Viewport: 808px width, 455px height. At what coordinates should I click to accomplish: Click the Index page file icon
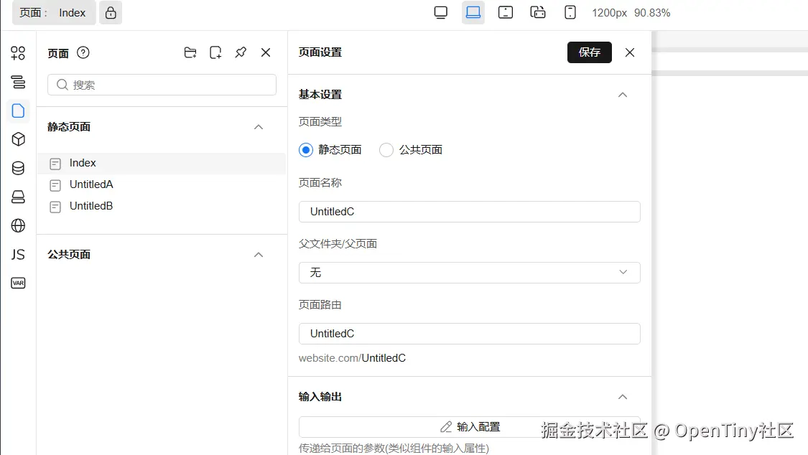(x=55, y=164)
